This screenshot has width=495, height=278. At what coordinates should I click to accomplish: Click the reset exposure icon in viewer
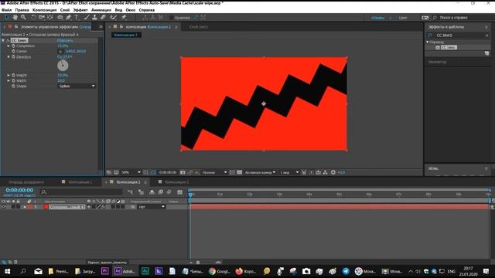pos(333,172)
